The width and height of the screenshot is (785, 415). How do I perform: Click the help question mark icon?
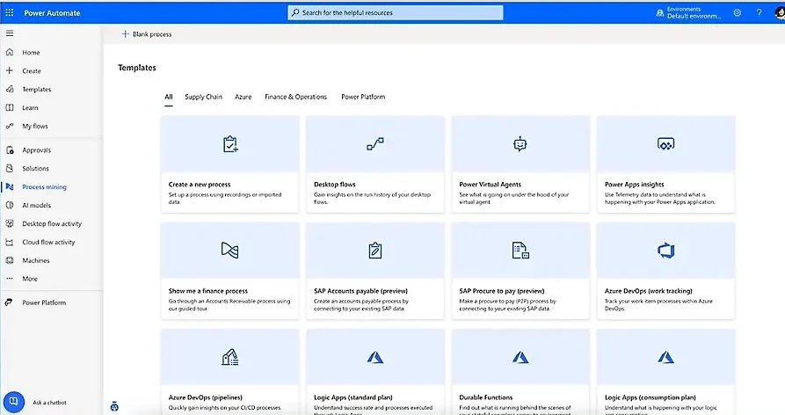pos(759,13)
